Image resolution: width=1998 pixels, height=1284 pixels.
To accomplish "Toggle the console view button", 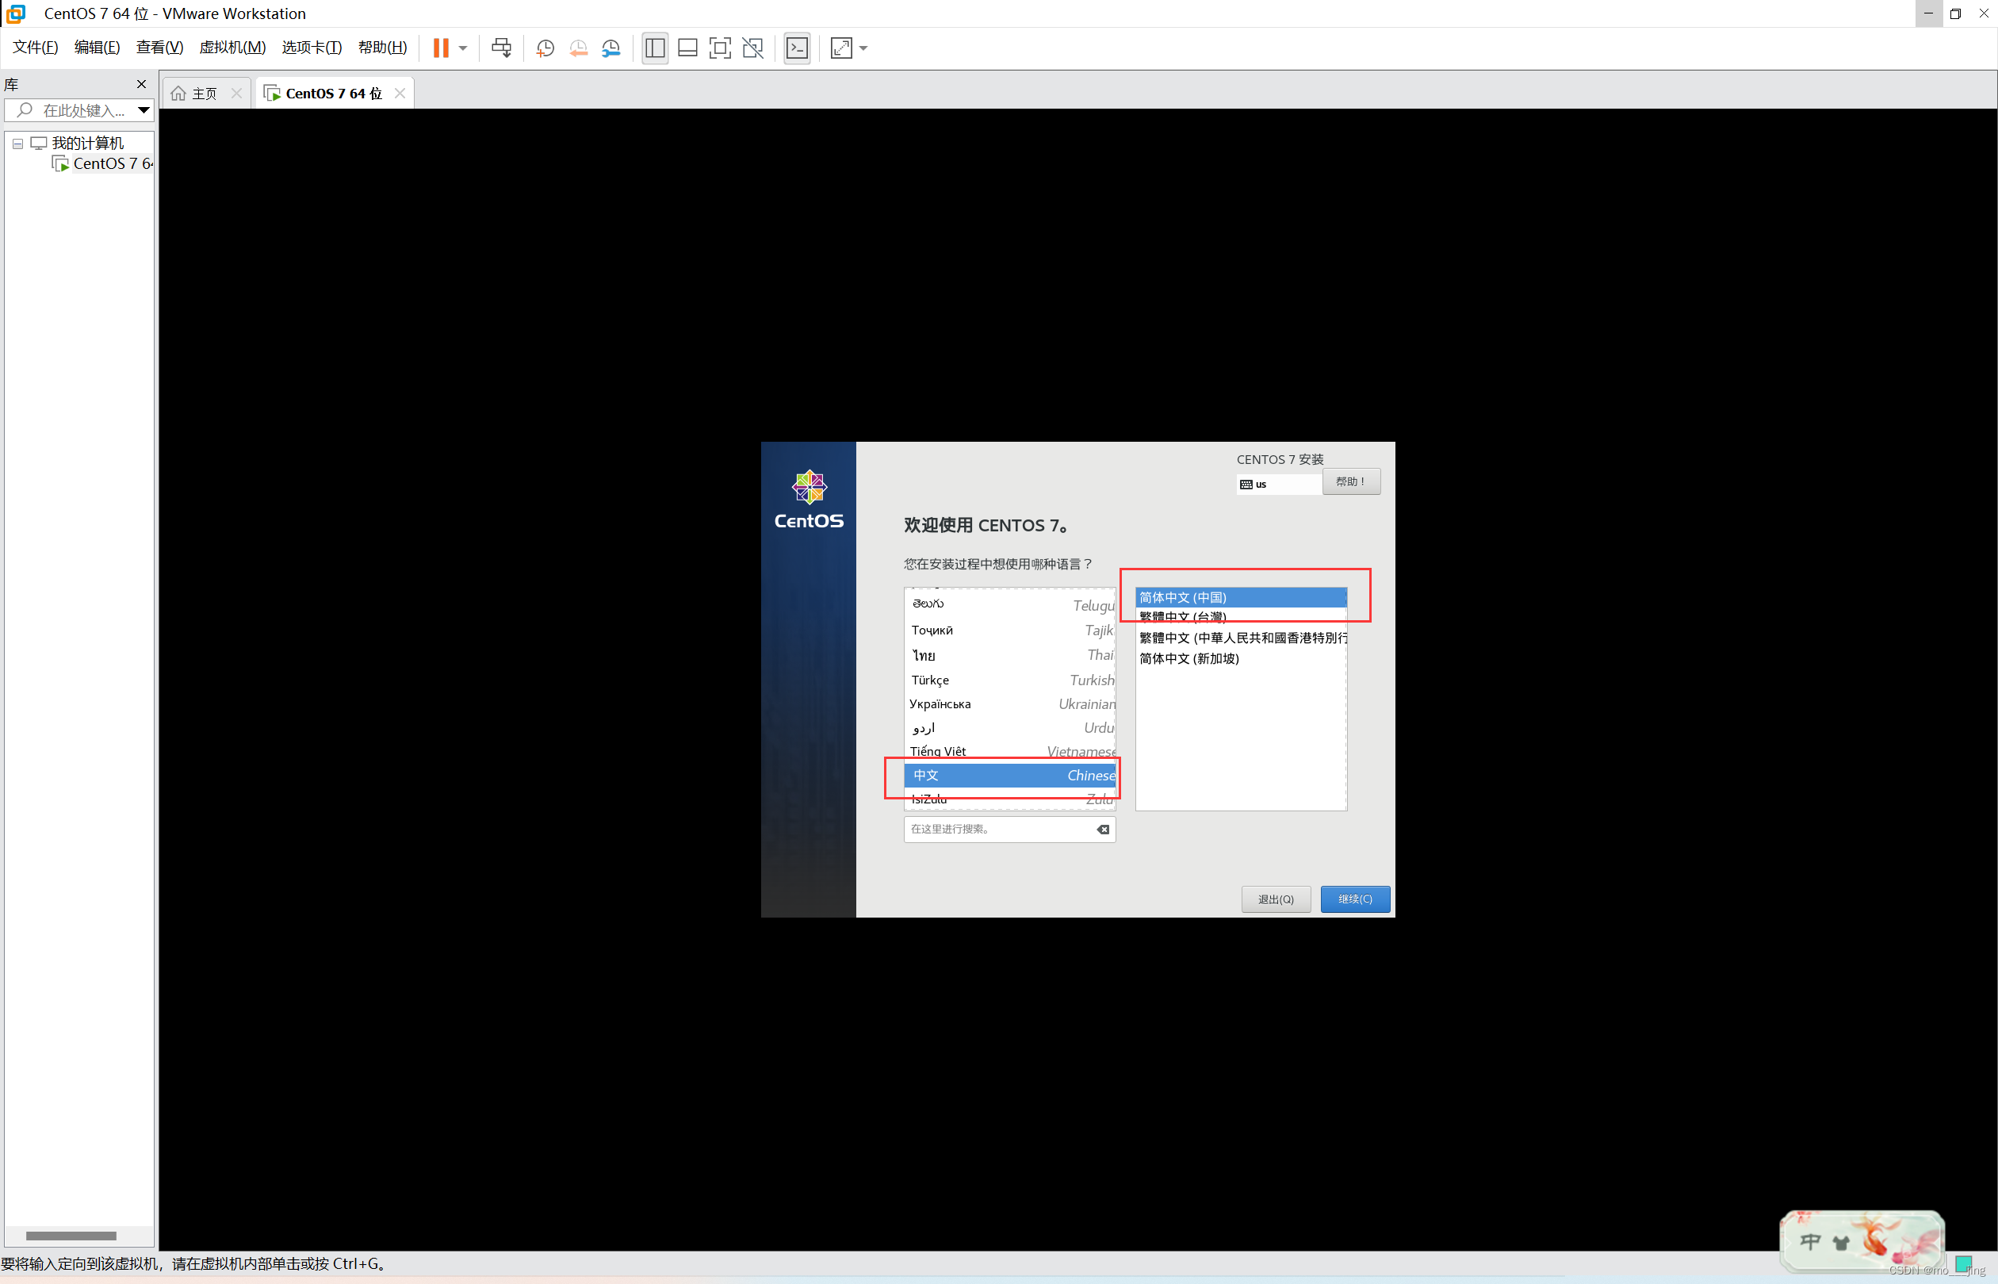I will 797,48.
